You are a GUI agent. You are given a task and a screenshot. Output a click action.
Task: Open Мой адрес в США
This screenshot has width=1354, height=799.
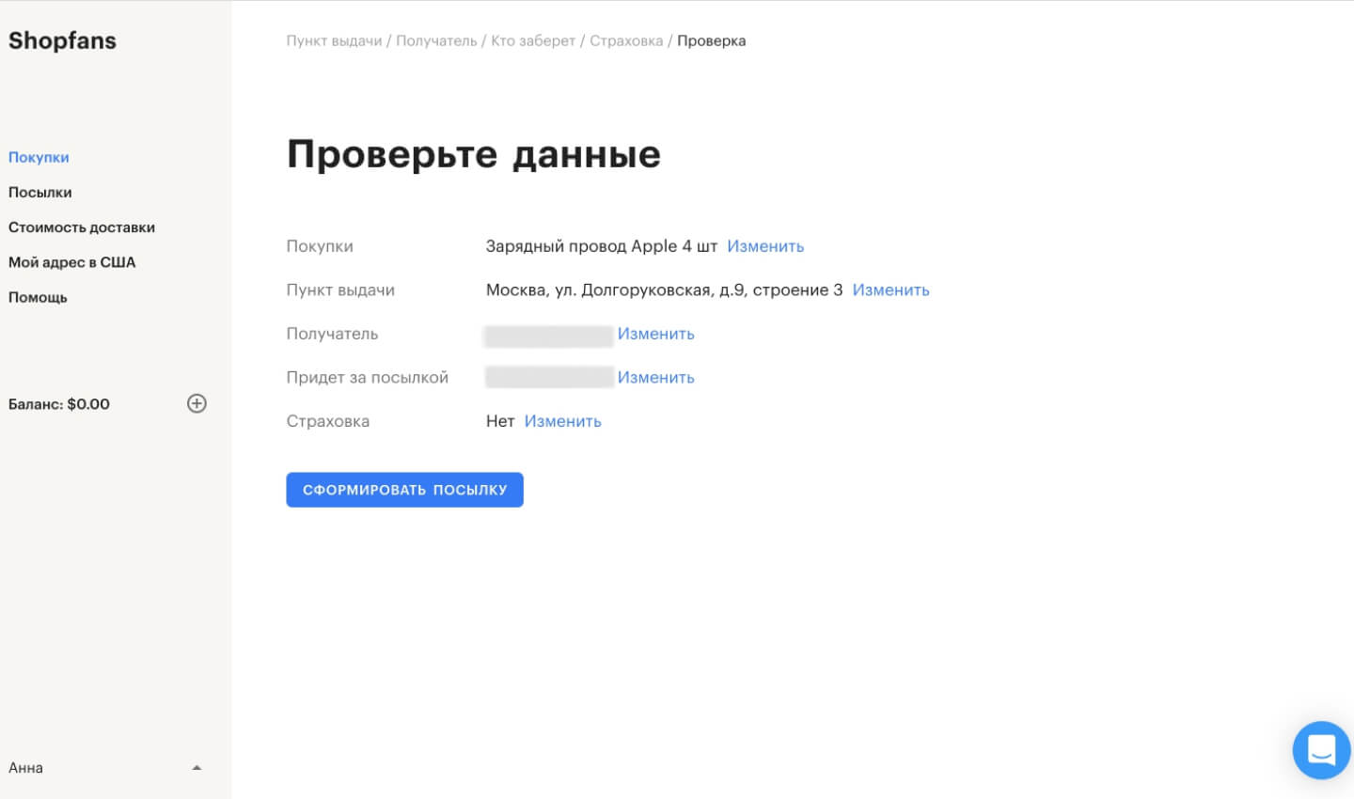[72, 262]
